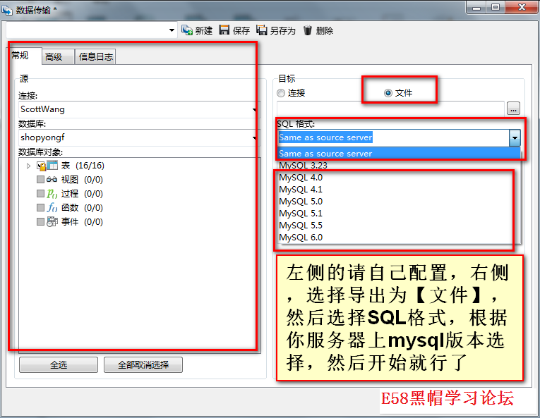Image resolution: width=540 pixels, height=418 pixels.
Task: Switch to the 高级 (Advanced) tab
Action: (x=54, y=57)
